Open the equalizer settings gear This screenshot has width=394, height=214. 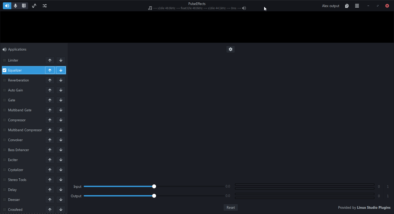click(231, 49)
